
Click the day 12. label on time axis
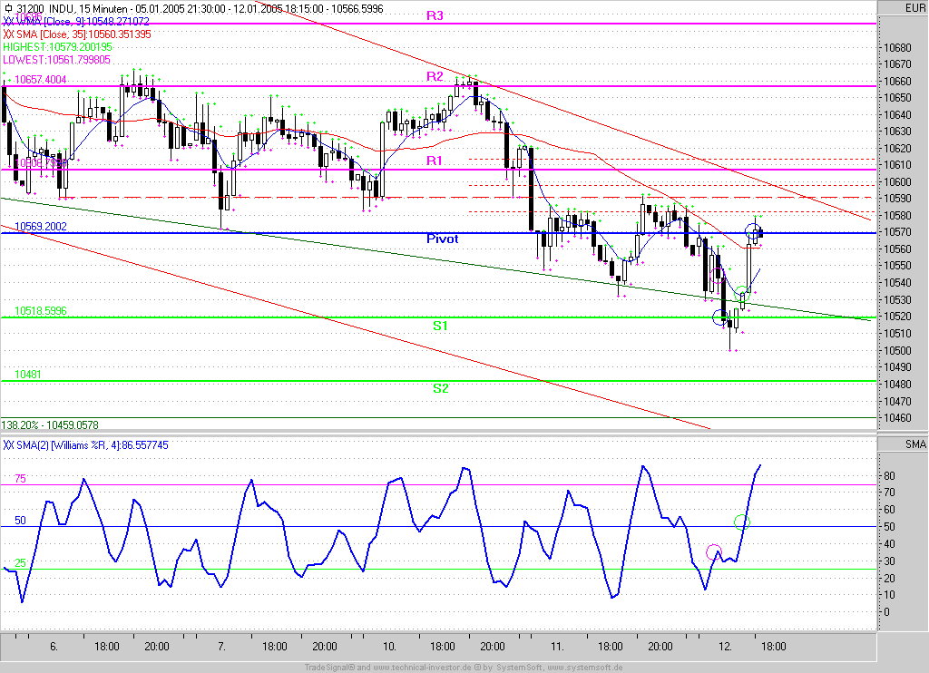(725, 647)
